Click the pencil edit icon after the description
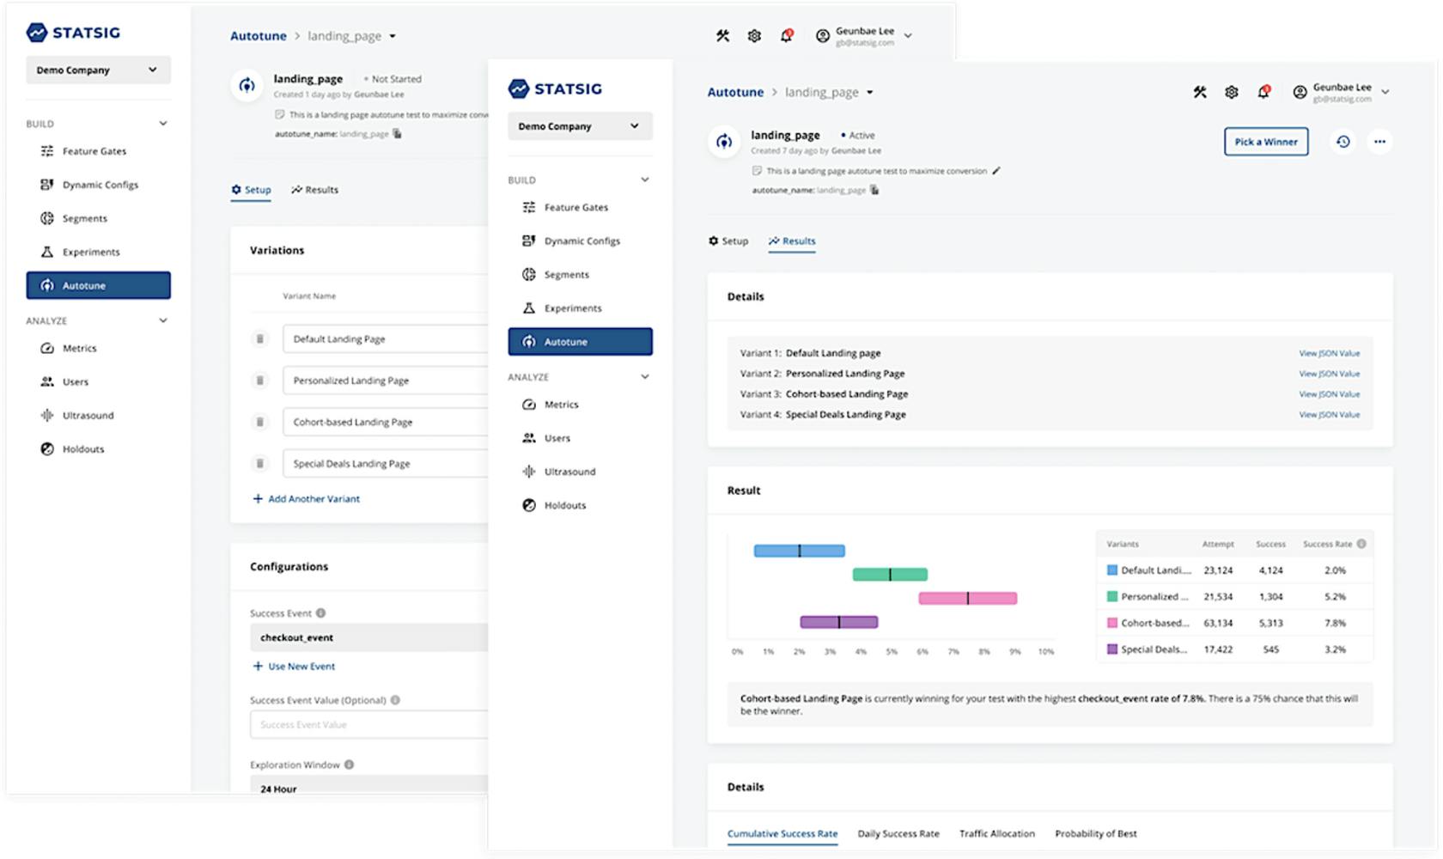This screenshot has height=859, width=1443. 996,171
